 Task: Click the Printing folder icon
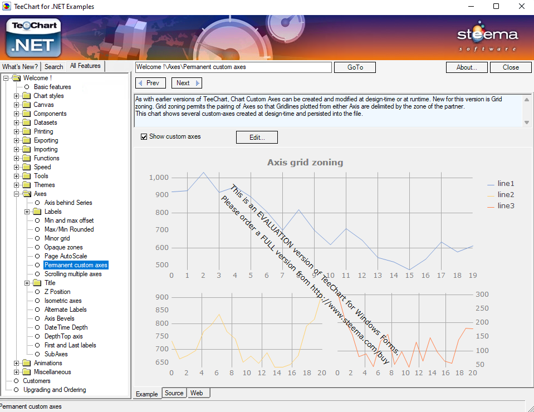(x=27, y=131)
